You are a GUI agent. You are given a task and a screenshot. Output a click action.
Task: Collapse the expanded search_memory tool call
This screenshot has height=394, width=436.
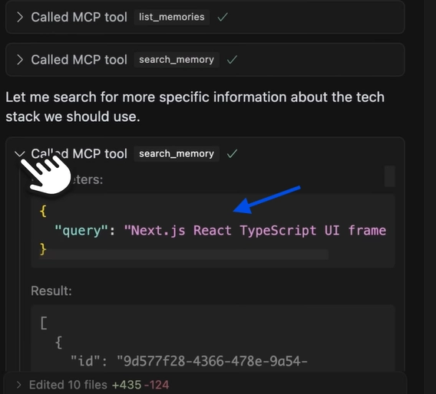(x=20, y=153)
